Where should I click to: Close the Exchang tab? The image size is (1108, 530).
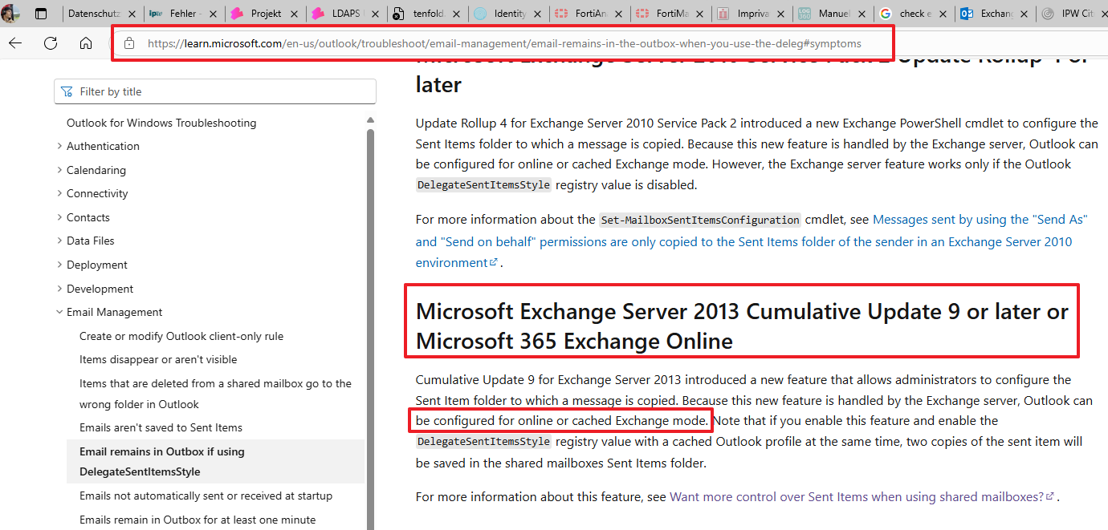(1025, 14)
